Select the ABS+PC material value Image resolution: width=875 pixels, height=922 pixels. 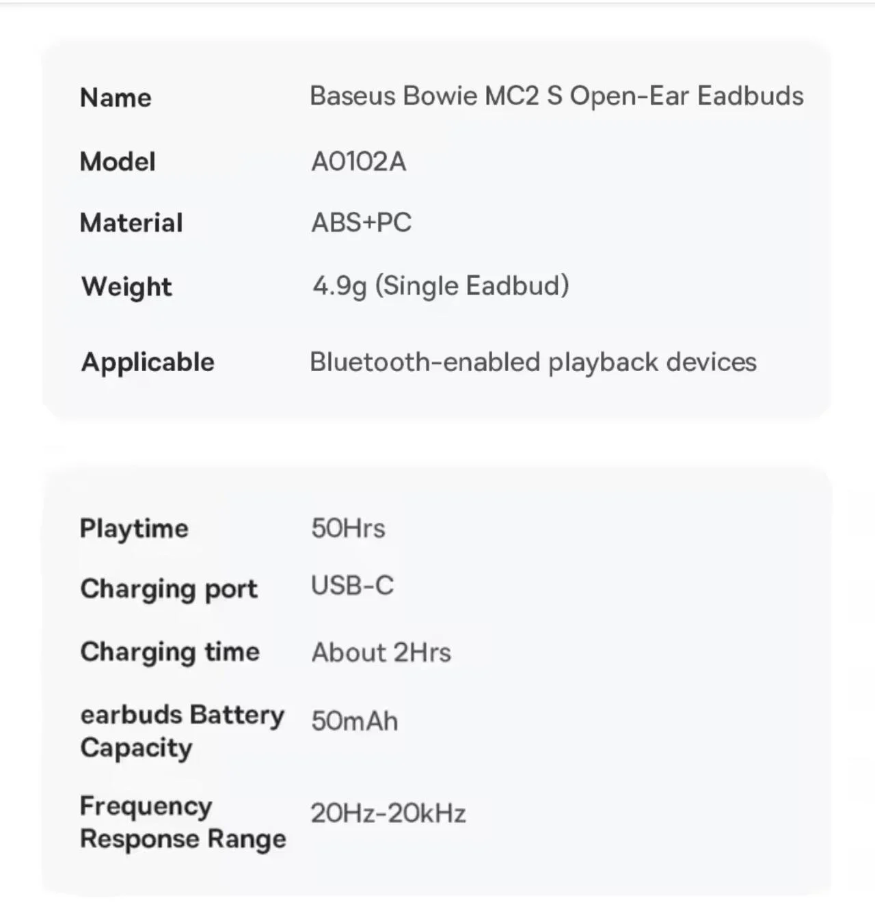(x=362, y=223)
